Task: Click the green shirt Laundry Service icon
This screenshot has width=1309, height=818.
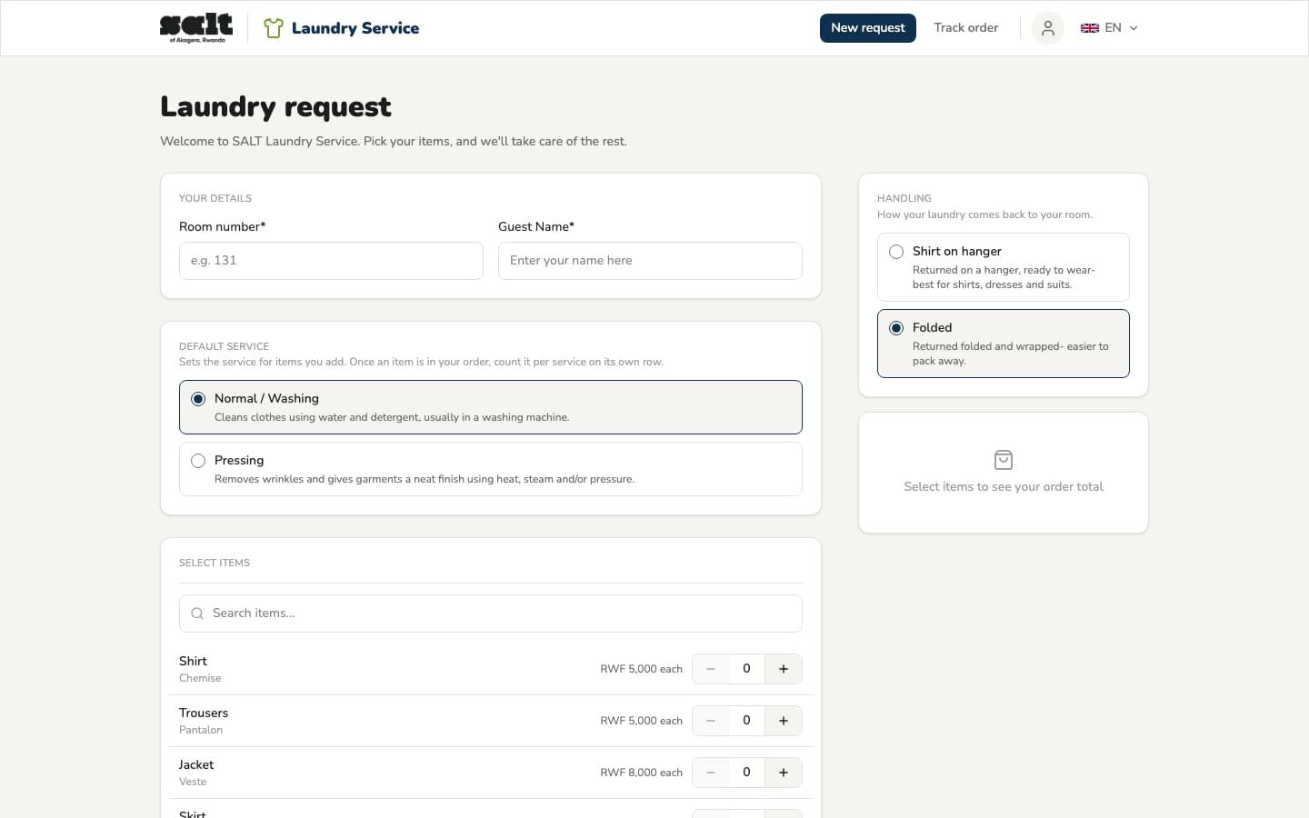Action: click(x=273, y=28)
